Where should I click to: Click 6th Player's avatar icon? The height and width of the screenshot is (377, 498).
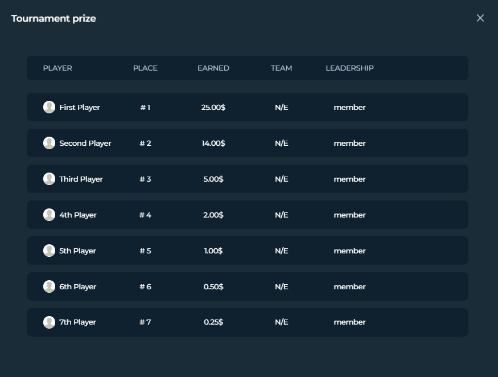49,286
